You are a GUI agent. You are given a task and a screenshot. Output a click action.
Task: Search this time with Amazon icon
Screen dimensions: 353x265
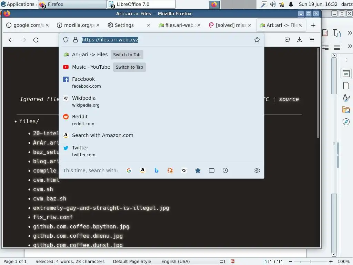(x=142, y=170)
